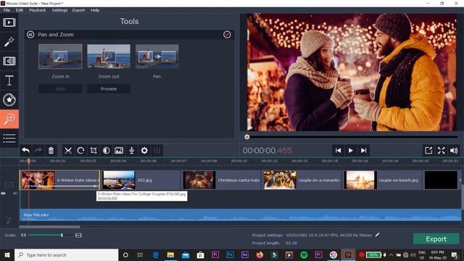Screen dimensions: 464x261
Task: Skip to next frame
Action: click(364, 151)
